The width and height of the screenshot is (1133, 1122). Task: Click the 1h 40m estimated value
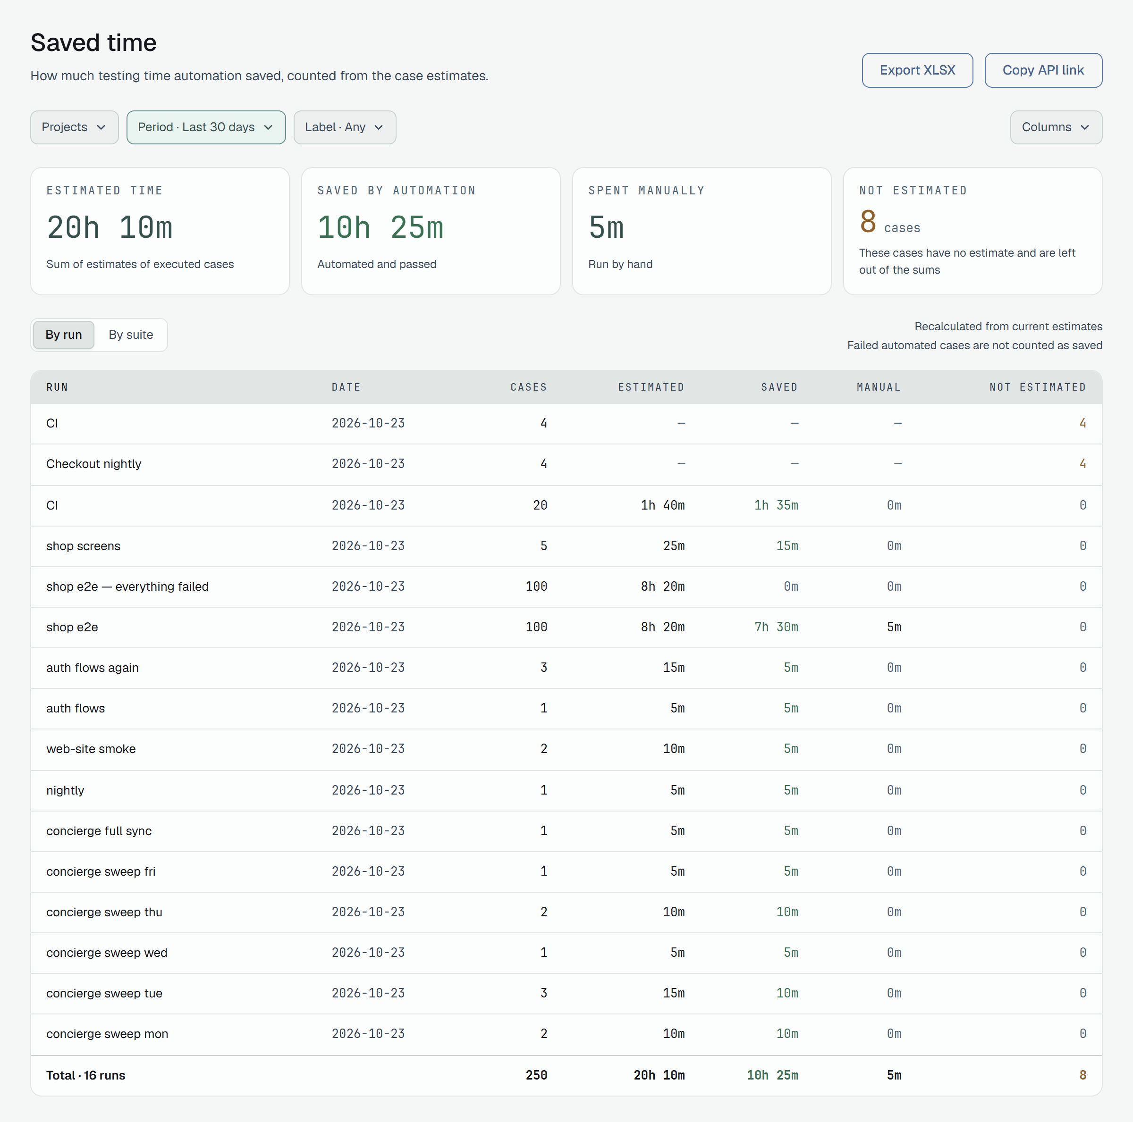(x=663, y=505)
